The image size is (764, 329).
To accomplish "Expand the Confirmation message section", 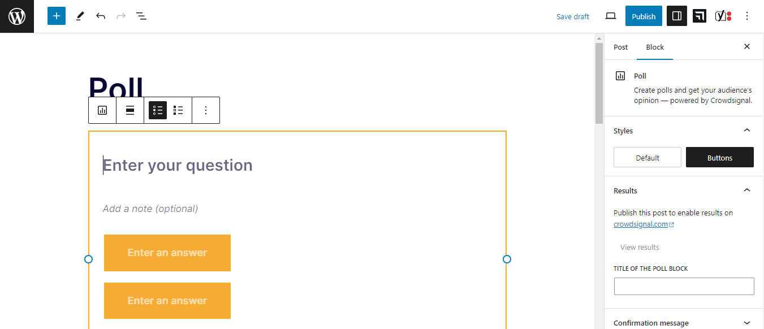I will (x=746, y=322).
